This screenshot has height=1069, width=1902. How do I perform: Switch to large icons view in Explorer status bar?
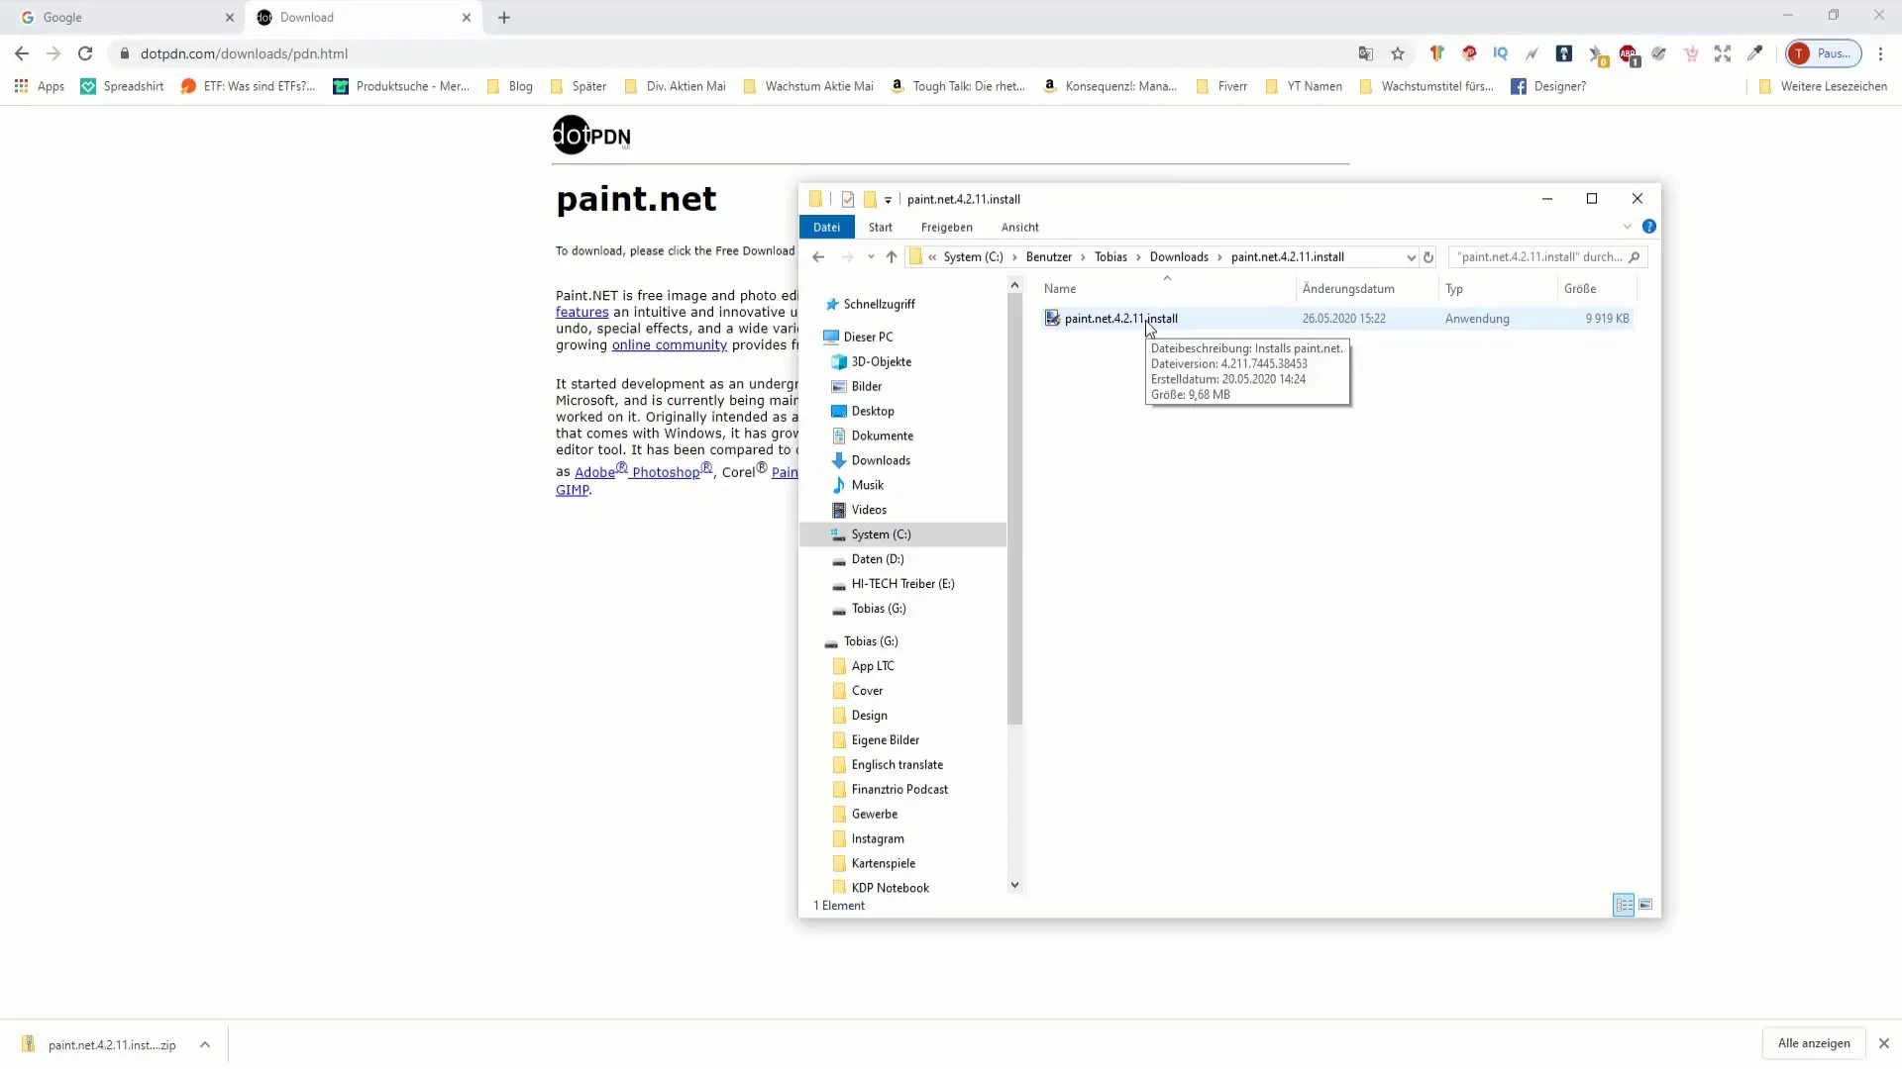[1645, 905]
